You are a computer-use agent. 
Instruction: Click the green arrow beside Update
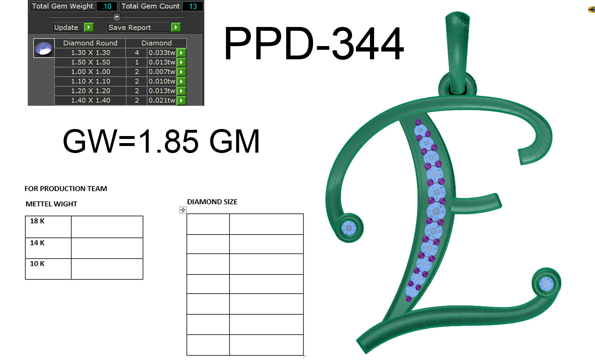coord(88,27)
